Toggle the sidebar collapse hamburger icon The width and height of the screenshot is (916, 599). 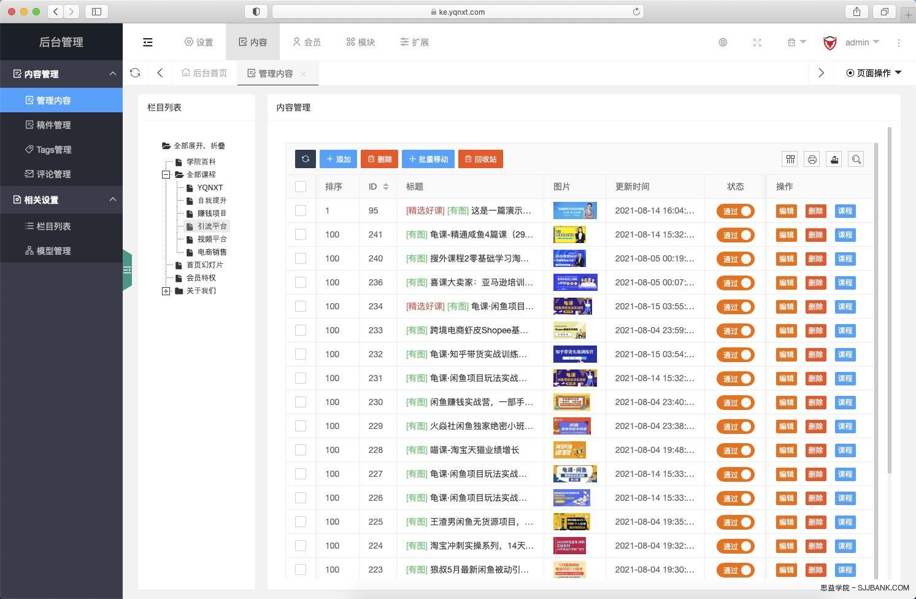[x=148, y=42]
